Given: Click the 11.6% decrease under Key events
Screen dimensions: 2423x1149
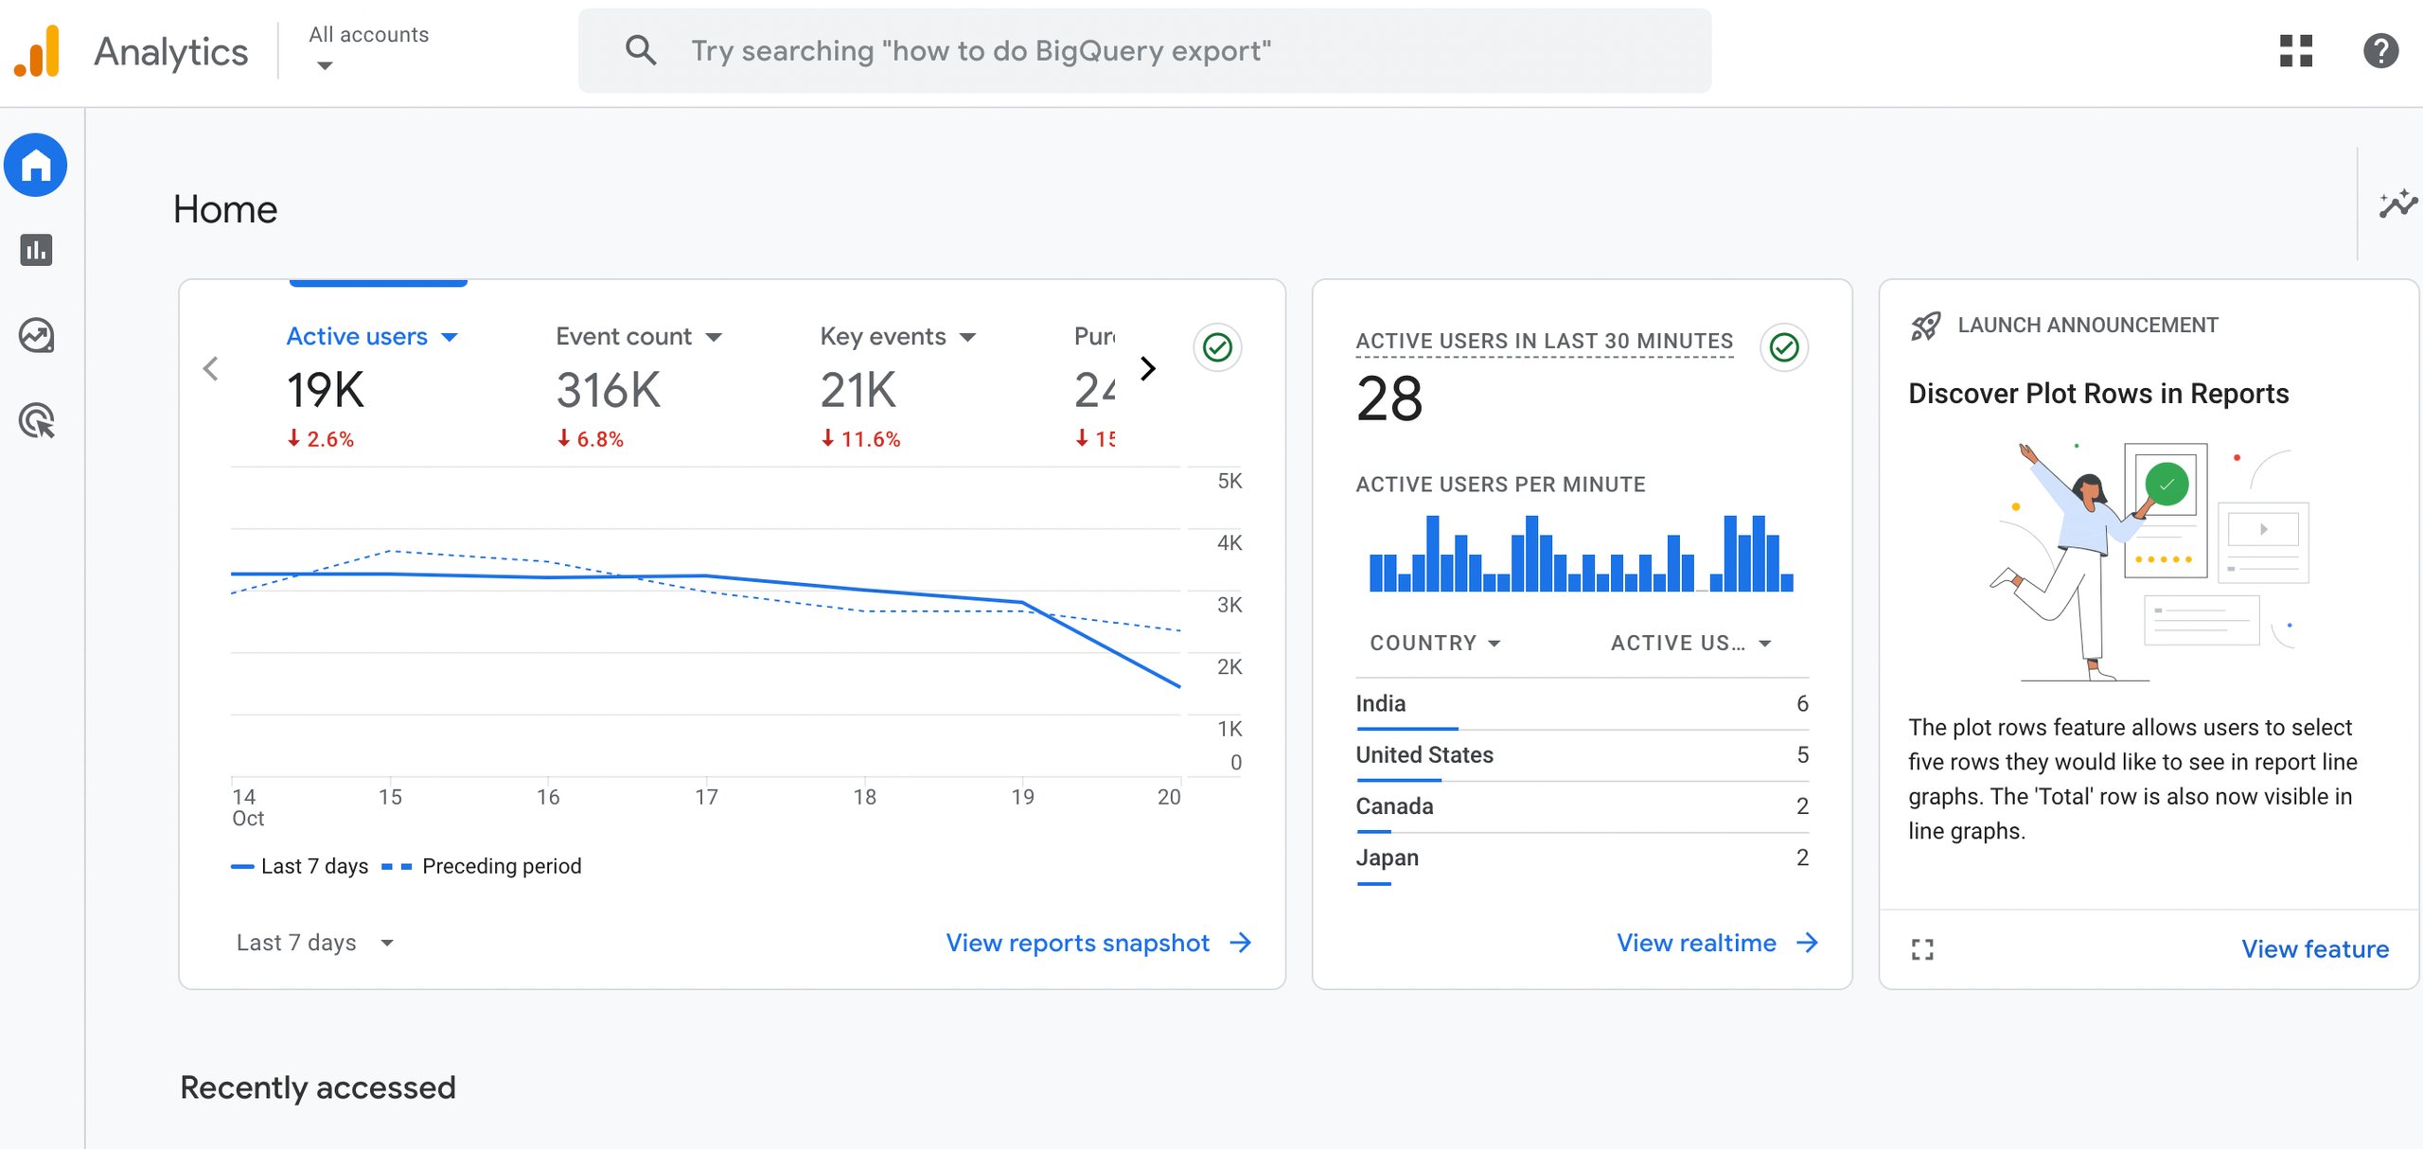Looking at the screenshot, I should pos(860,439).
